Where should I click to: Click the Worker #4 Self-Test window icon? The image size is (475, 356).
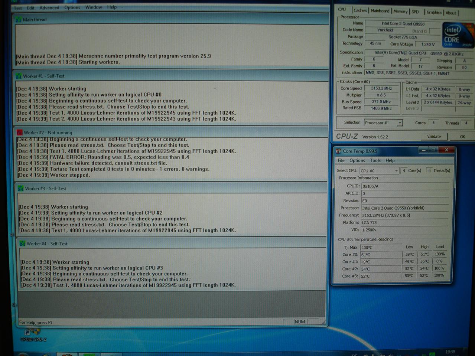[x=22, y=244]
